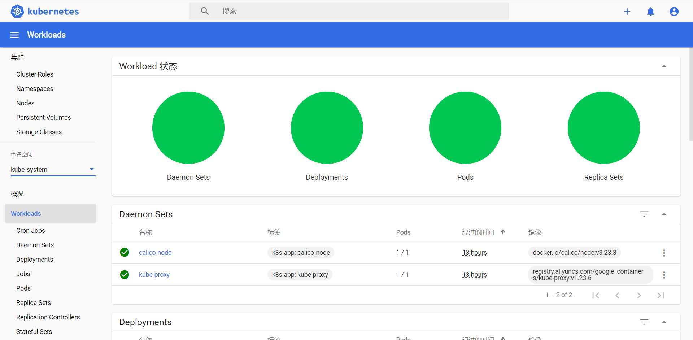Collapse the Daemon Sets card

(664, 214)
